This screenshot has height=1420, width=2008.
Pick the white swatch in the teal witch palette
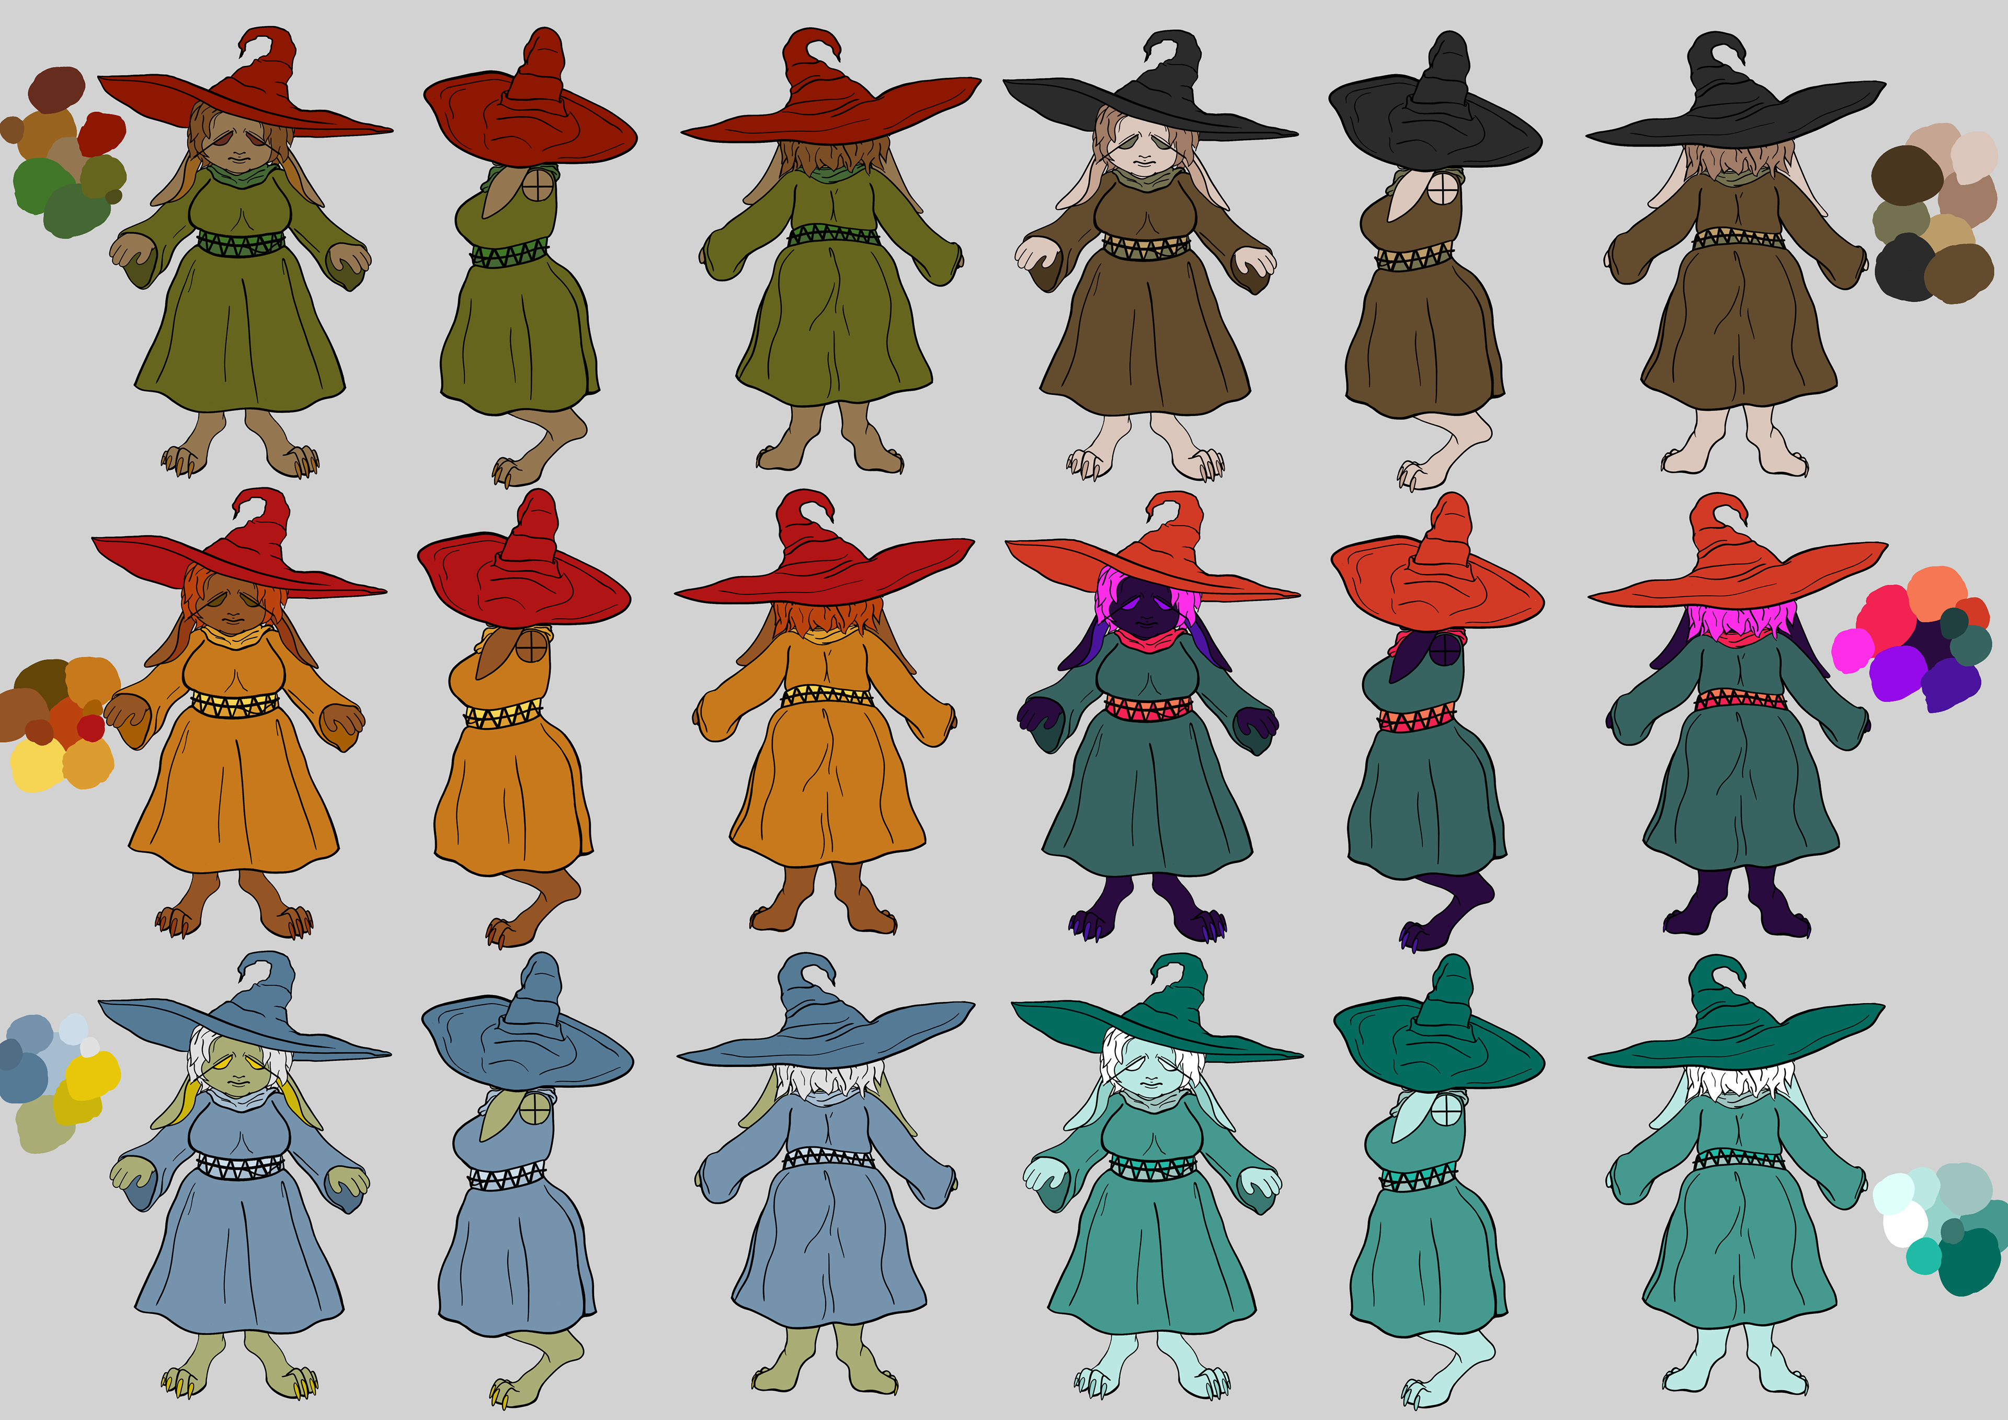(1905, 1224)
